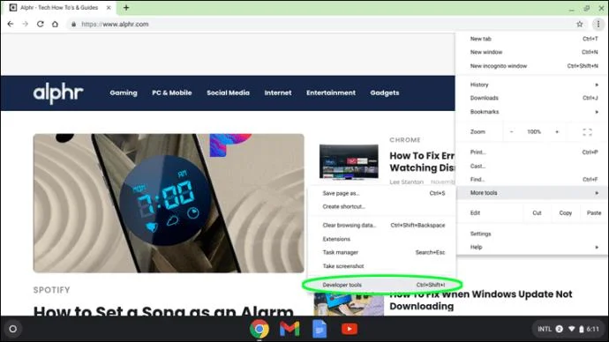Open the Social Media navigation link

tap(228, 93)
